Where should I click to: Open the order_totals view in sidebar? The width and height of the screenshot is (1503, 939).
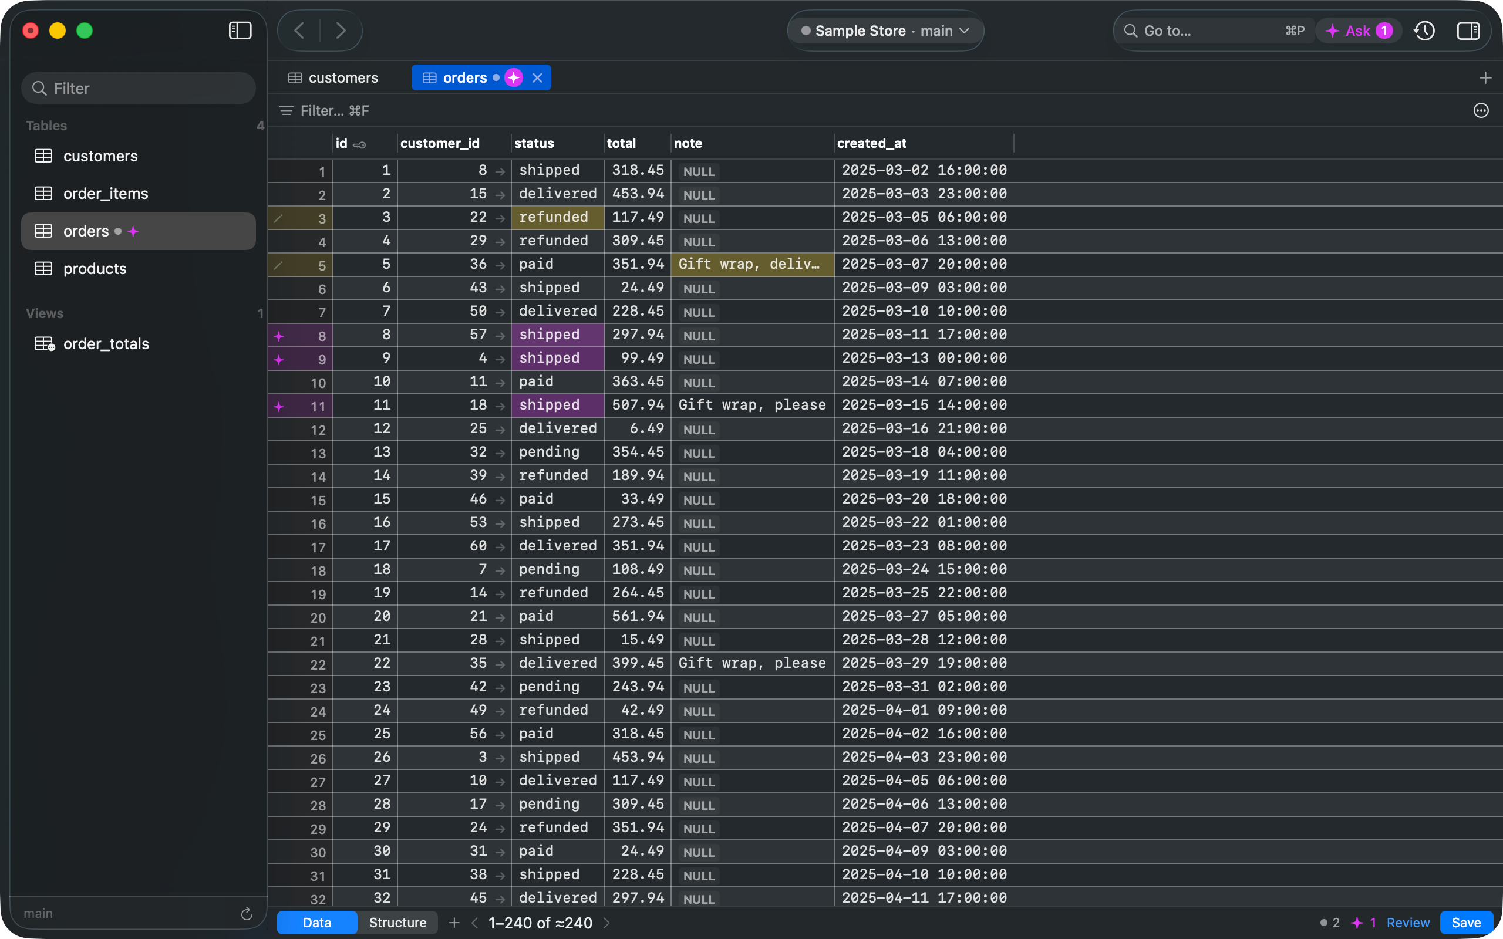(139, 344)
